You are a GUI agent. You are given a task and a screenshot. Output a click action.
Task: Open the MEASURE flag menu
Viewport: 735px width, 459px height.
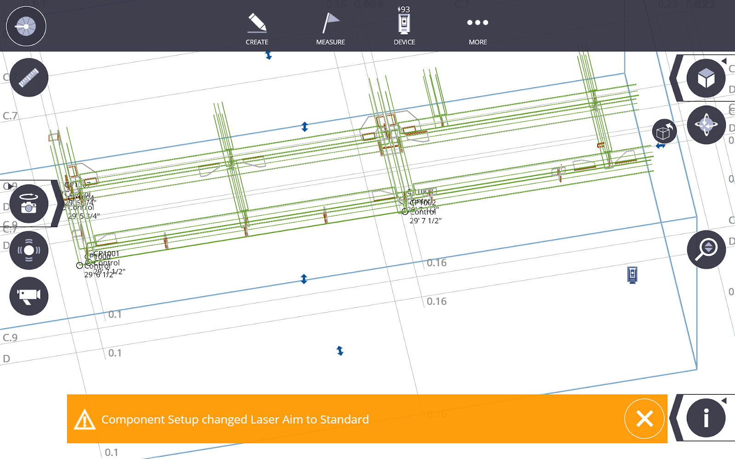pos(330,29)
